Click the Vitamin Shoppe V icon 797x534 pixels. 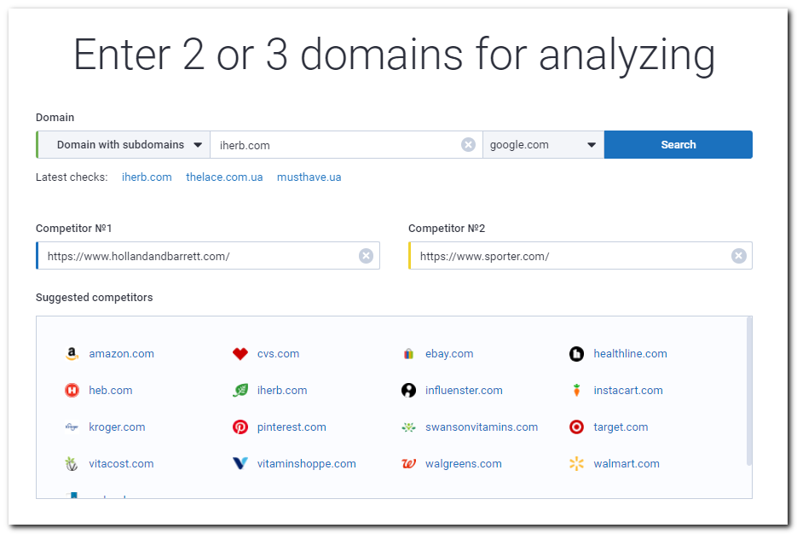coord(240,463)
